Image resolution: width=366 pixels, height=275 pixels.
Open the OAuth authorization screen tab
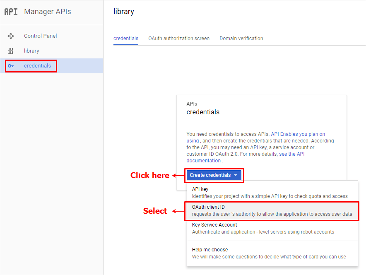[179, 39]
